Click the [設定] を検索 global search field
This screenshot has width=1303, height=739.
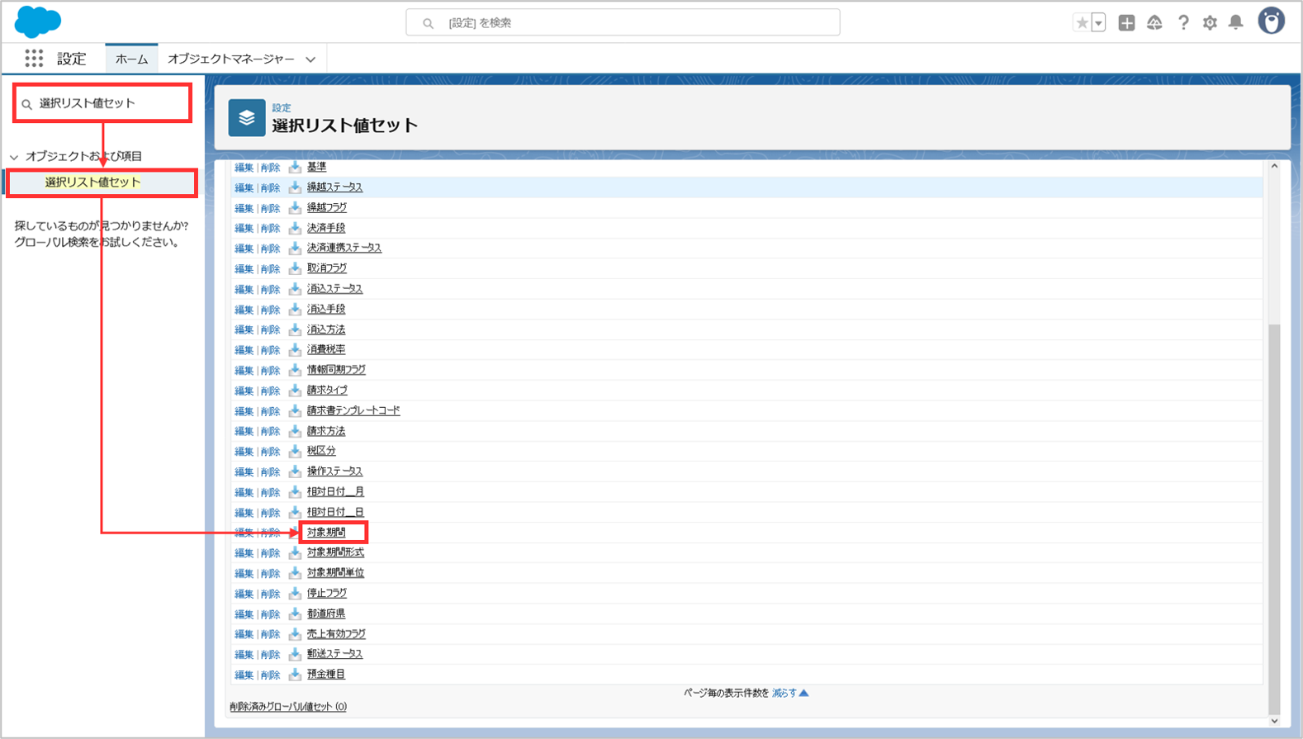pyautogui.click(x=623, y=23)
